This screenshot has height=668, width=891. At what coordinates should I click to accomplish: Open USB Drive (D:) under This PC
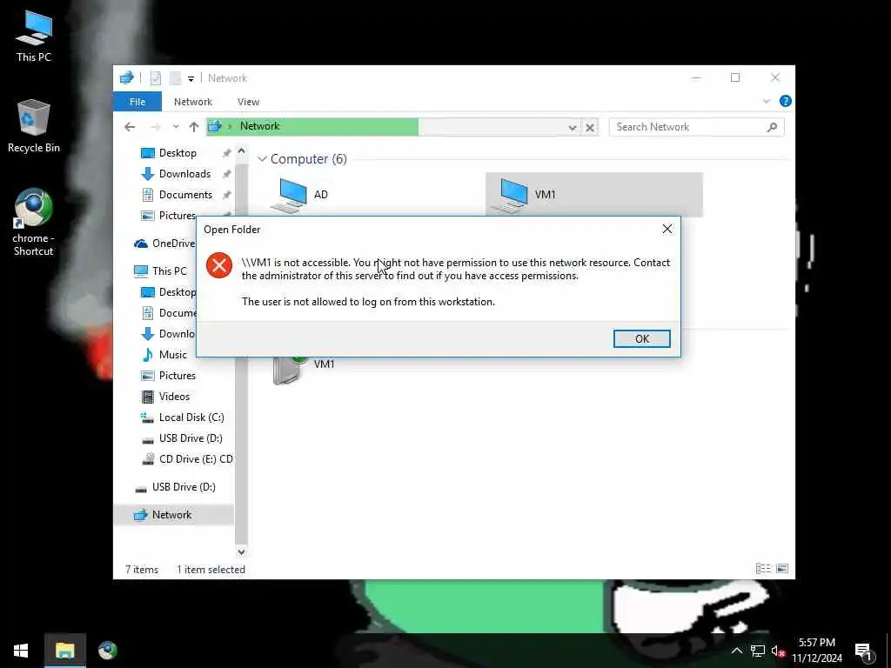[x=191, y=438]
